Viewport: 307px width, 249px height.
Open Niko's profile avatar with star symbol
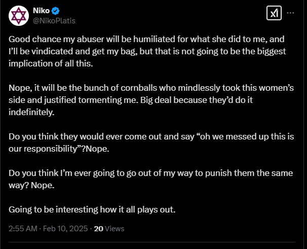tap(19, 16)
